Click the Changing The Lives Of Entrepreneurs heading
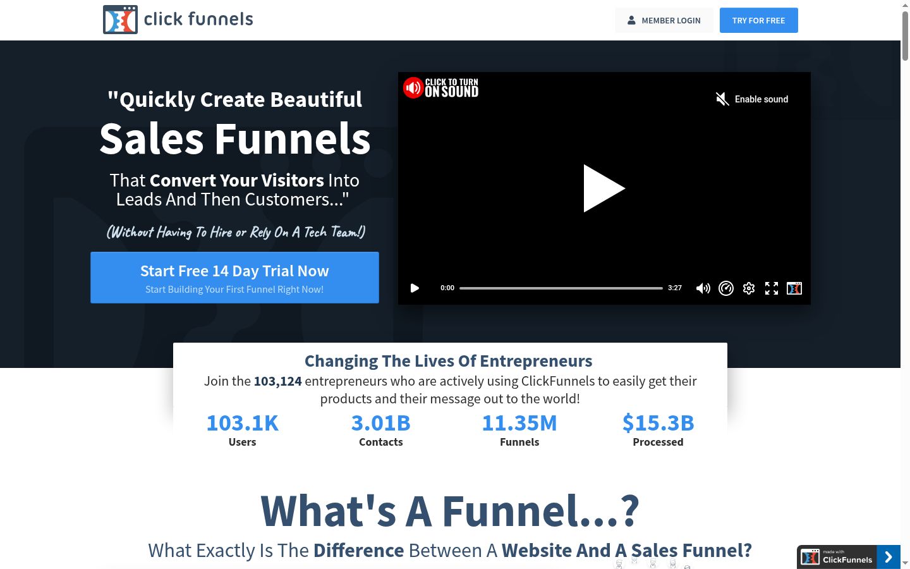Image resolution: width=910 pixels, height=569 pixels. [449, 361]
